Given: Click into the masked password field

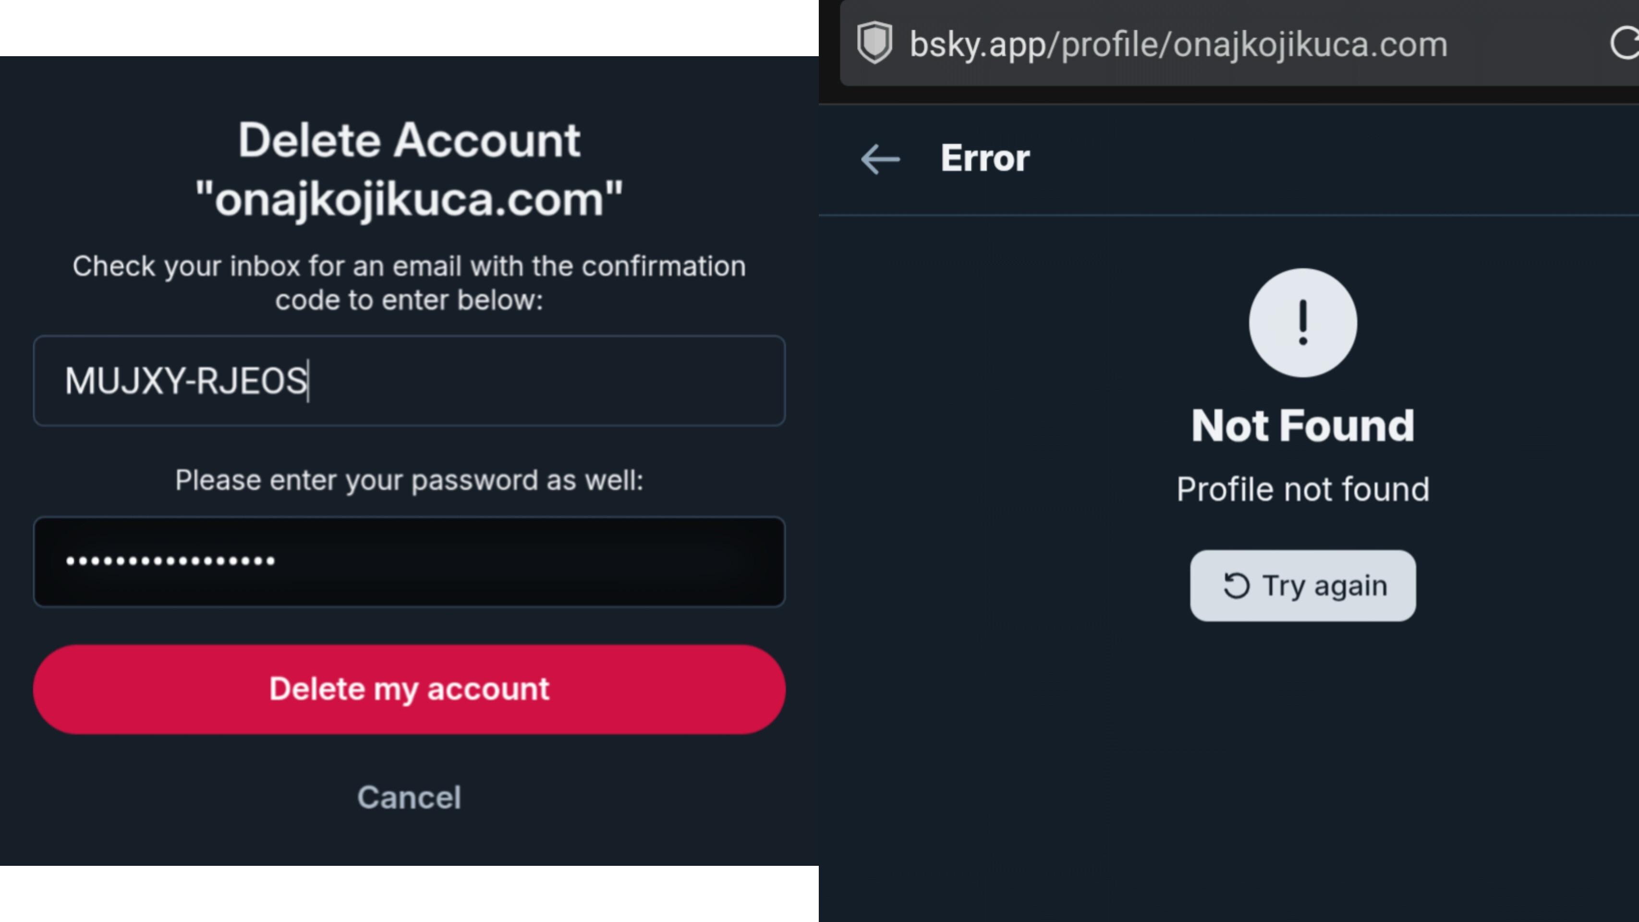Looking at the screenshot, I should tap(409, 561).
